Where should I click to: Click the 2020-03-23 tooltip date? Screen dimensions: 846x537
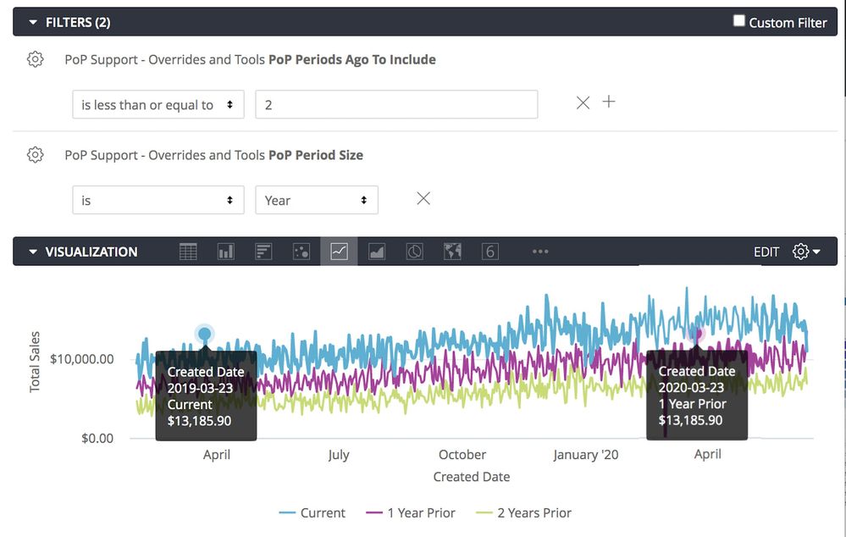click(691, 387)
